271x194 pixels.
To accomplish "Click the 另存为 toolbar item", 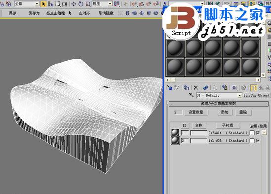I will (34, 13).
